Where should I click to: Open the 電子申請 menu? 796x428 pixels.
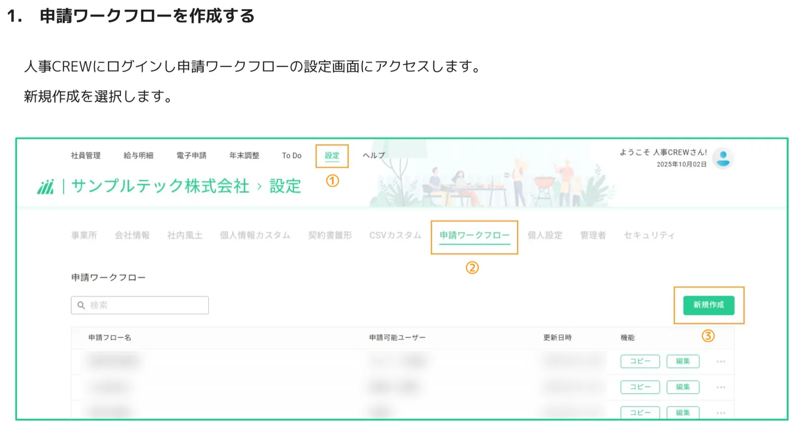(192, 156)
